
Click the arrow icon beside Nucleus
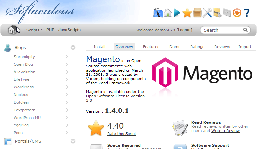click(x=67, y=95)
